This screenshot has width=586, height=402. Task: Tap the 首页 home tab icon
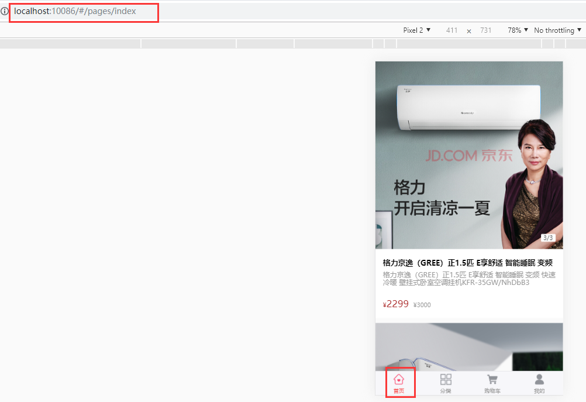(x=399, y=380)
